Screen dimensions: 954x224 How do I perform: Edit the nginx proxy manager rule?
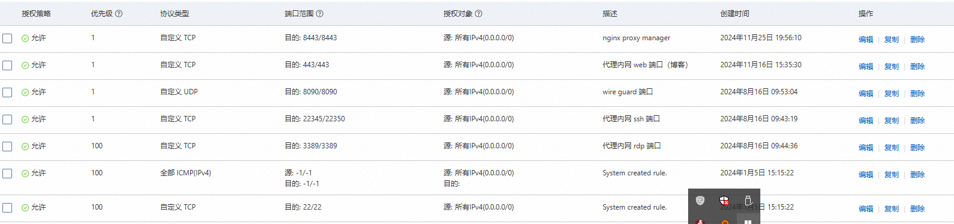click(866, 40)
